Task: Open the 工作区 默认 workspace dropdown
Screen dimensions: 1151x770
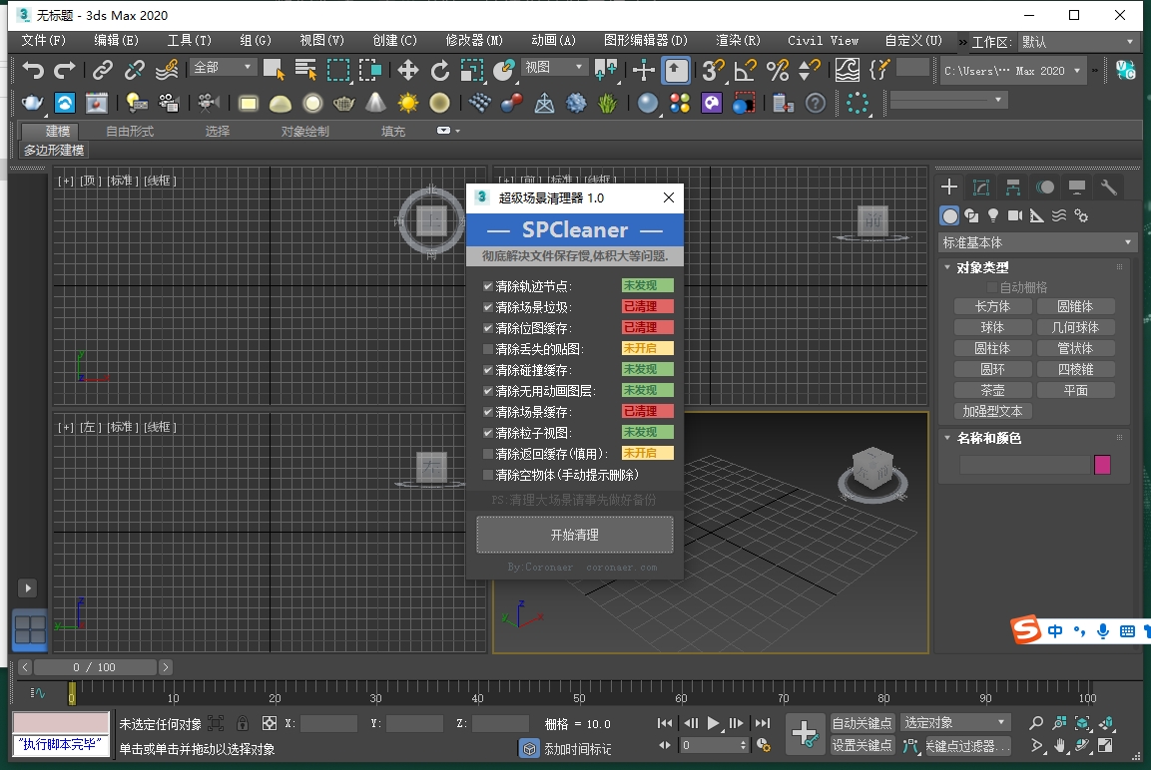Action: [1077, 42]
